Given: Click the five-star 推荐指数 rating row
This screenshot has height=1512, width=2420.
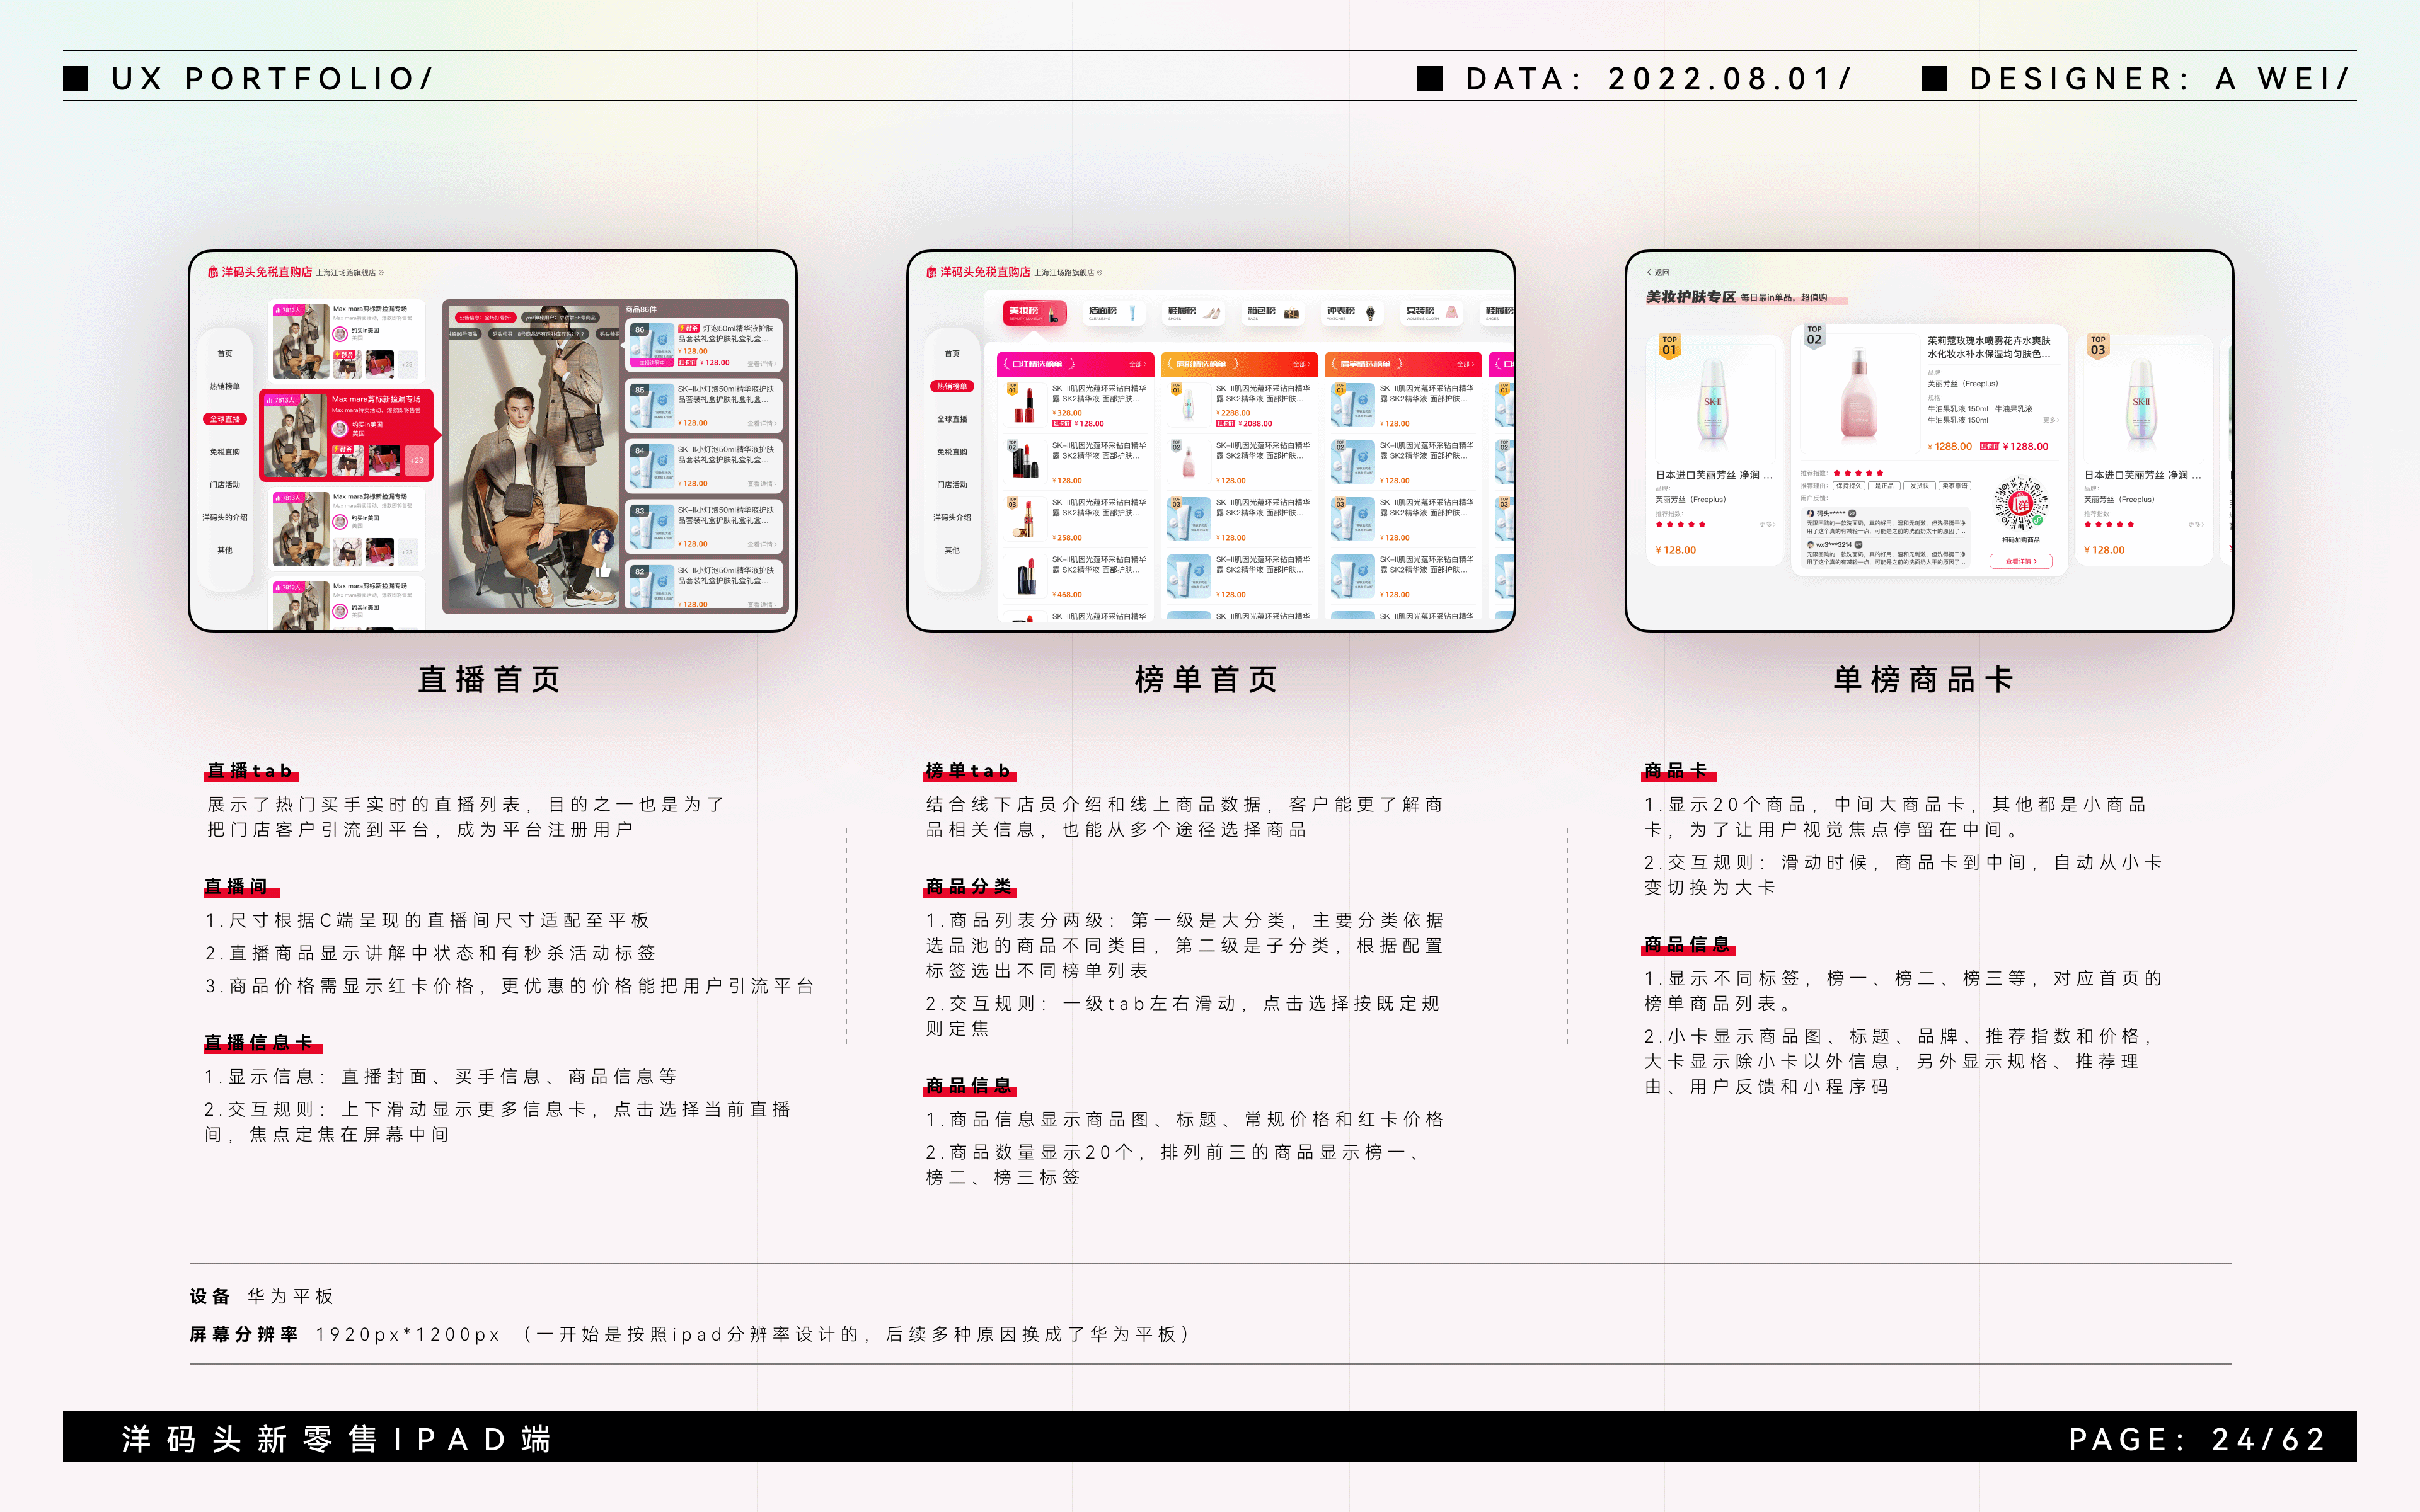Looking at the screenshot, I should point(1858,474).
